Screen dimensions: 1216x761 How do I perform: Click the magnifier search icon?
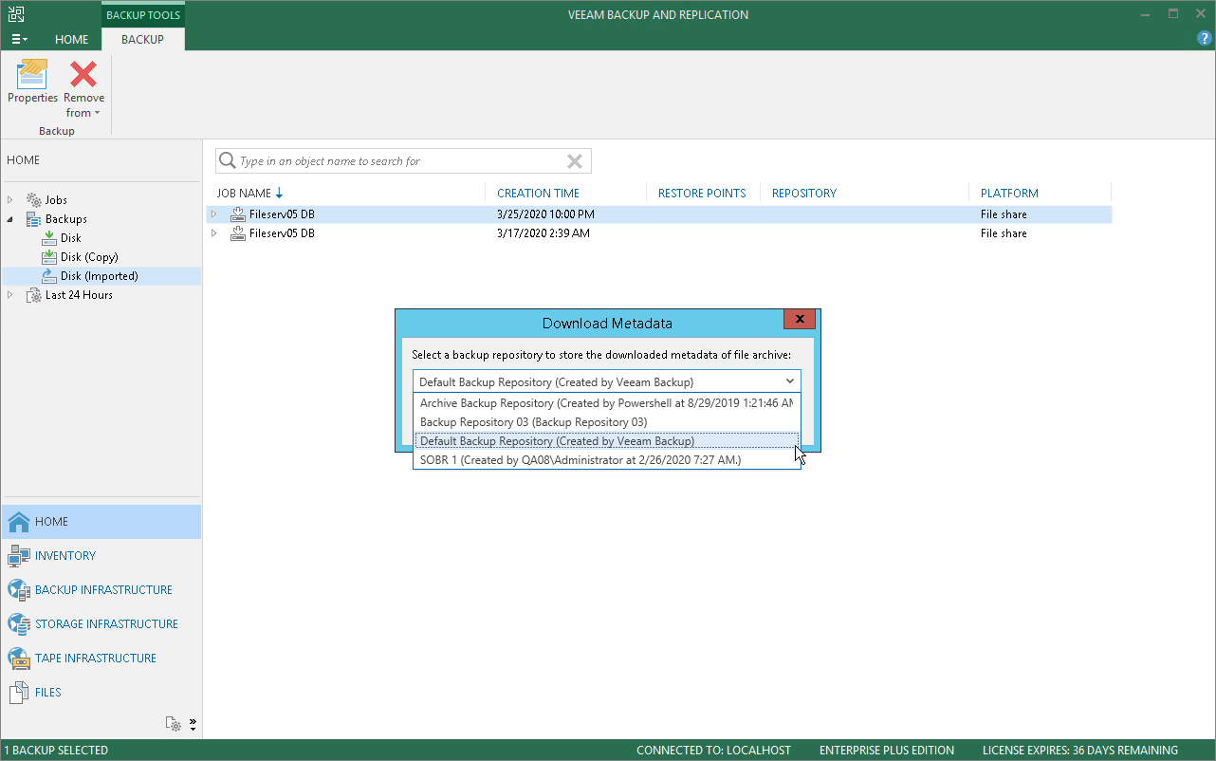tap(228, 161)
